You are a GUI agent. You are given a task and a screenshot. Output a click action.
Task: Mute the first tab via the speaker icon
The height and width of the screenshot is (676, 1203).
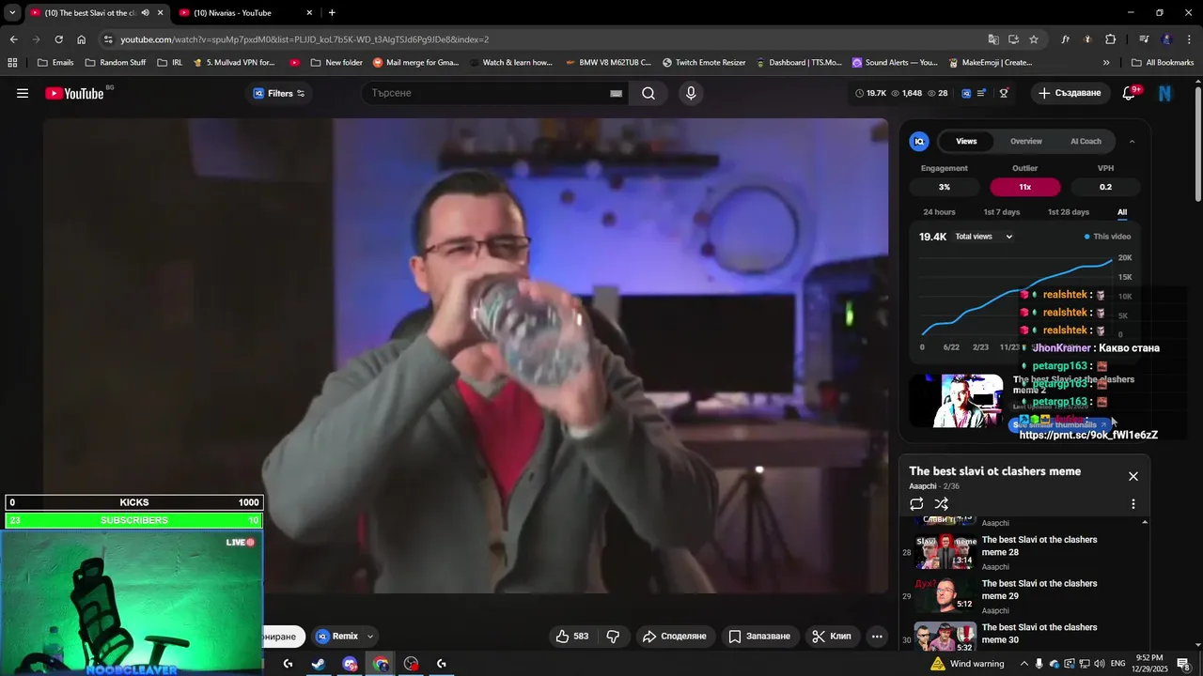click(145, 13)
